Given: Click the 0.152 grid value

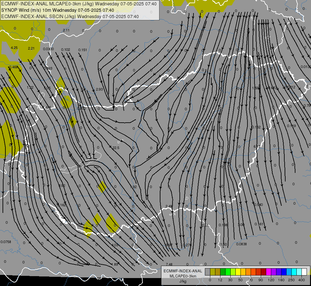Looking at the screenshot, I should point(256,127).
